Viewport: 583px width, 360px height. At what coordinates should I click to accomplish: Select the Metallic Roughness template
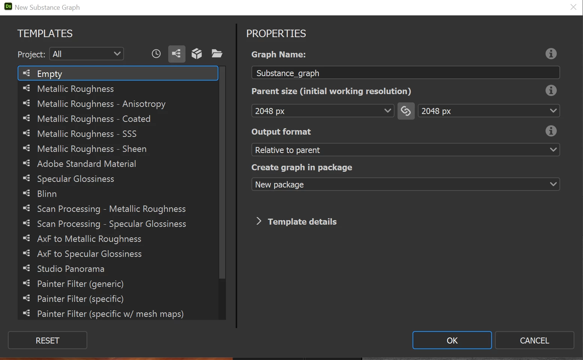click(x=118, y=88)
